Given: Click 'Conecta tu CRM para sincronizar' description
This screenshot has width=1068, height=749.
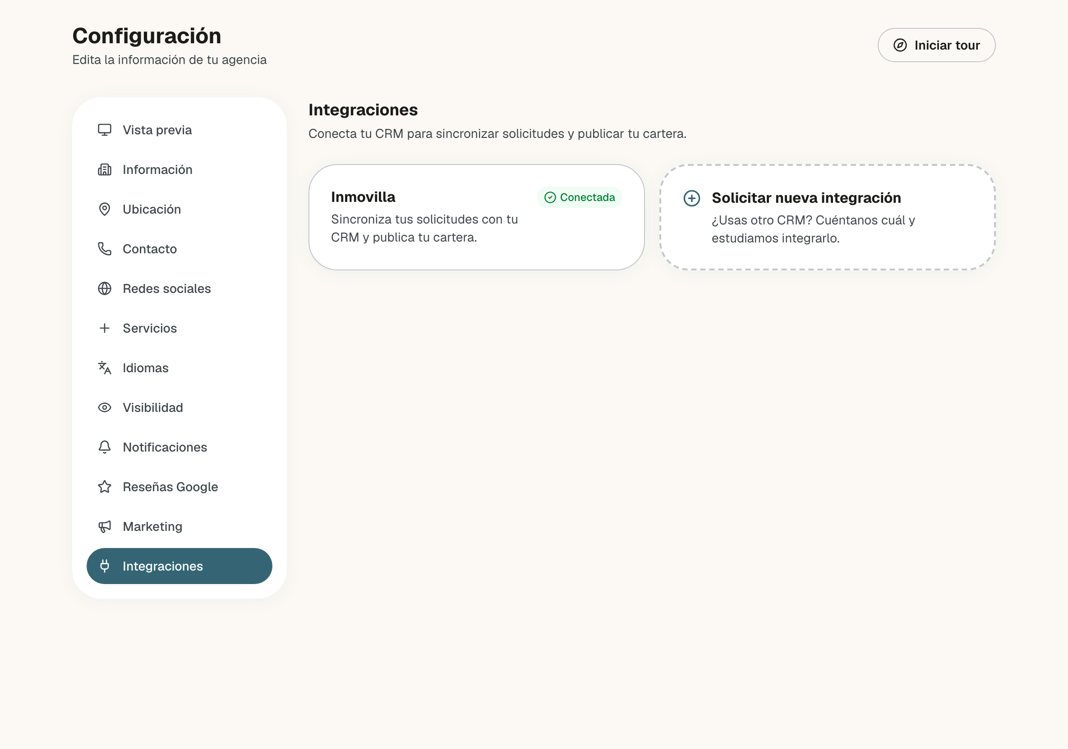Looking at the screenshot, I should [497, 134].
